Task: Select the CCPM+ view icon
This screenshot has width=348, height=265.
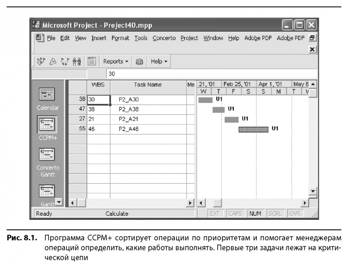Action: (x=47, y=124)
